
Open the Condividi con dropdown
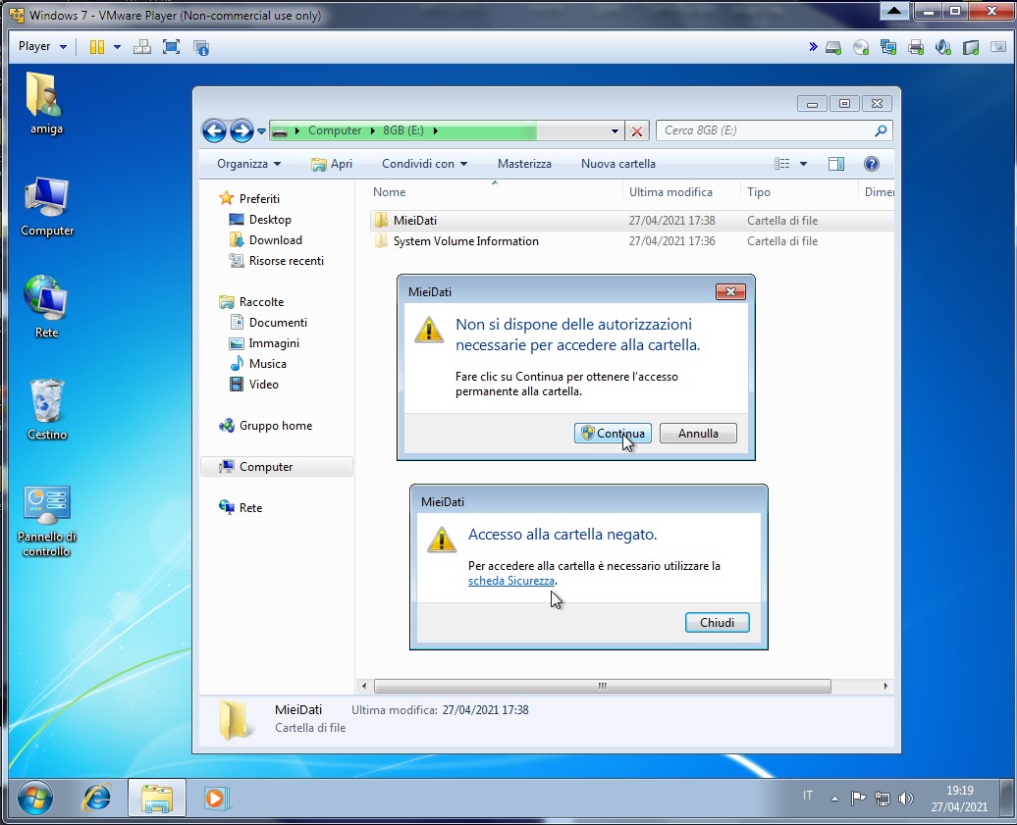coord(424,164)
